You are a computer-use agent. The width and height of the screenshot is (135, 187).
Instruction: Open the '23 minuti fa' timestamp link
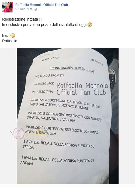24,9
